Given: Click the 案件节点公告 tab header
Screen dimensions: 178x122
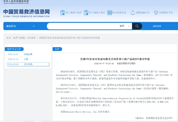Looking at the screenshot, I should (14, 49).
